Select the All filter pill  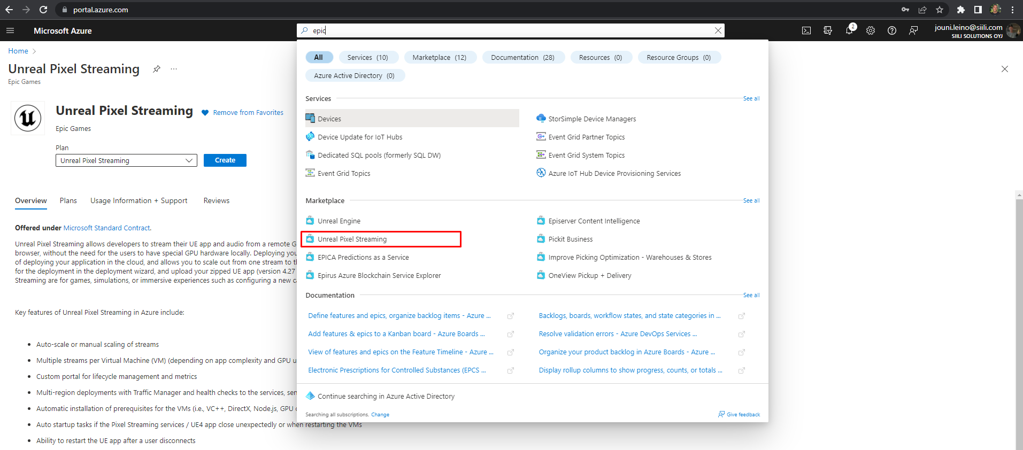(x=319, y=57)
